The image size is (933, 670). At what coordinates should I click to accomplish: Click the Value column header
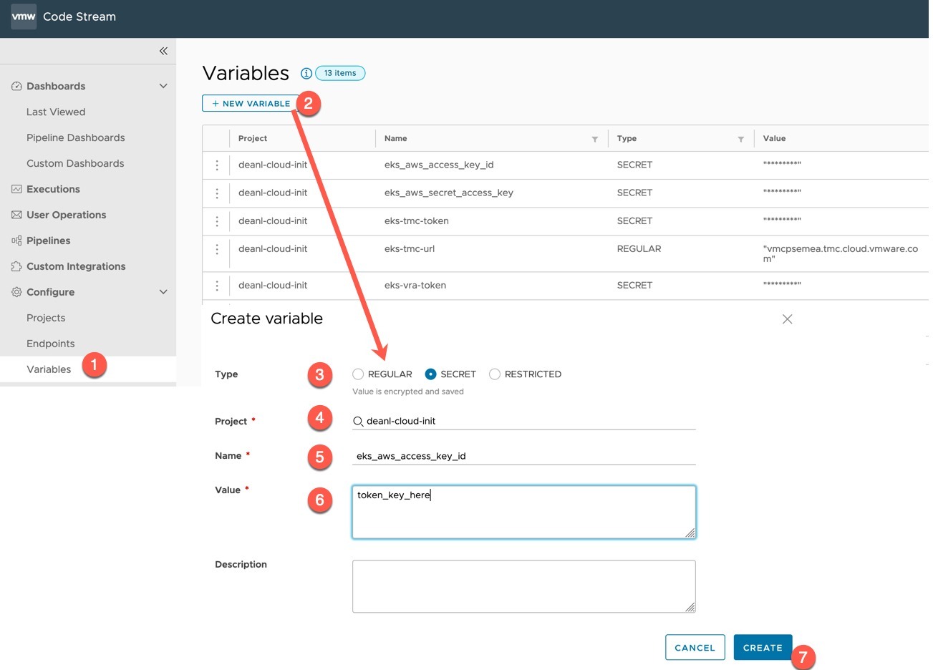coord(774,139)
